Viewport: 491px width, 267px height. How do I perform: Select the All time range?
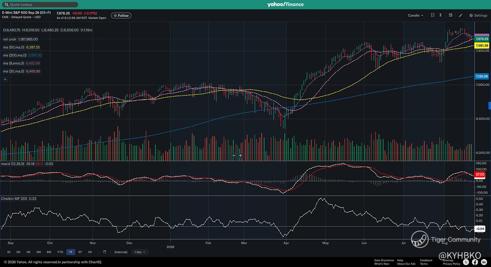[x=90, y=252]
